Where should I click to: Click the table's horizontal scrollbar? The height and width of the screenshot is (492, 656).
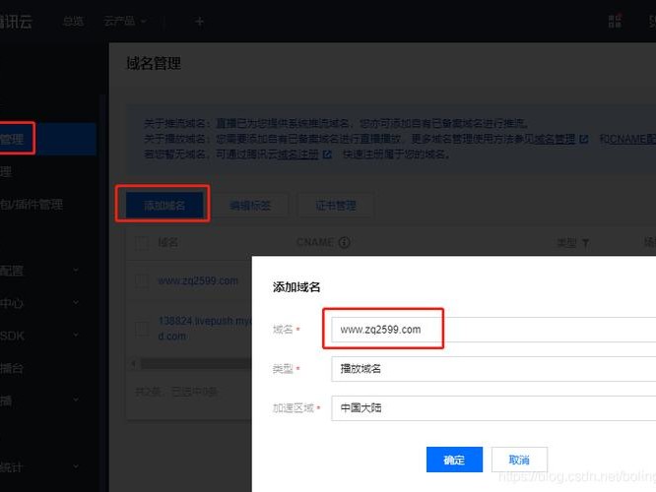click(196, 364)
